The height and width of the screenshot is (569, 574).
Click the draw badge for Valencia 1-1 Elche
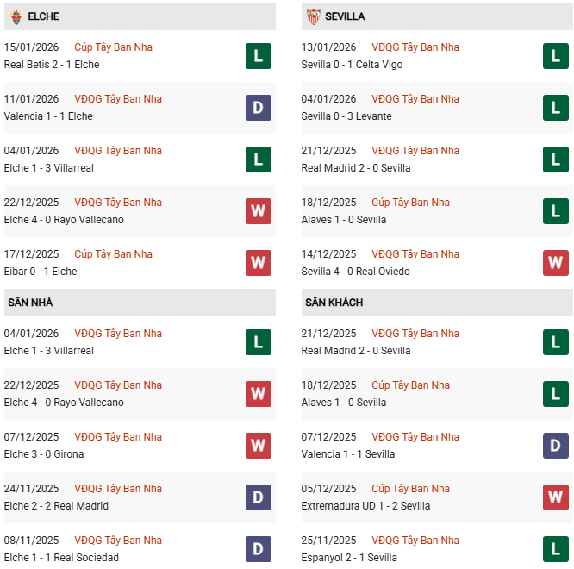click(x=259, y=108)
